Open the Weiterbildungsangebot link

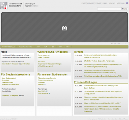pyautogui.click(x=45, y=66)
